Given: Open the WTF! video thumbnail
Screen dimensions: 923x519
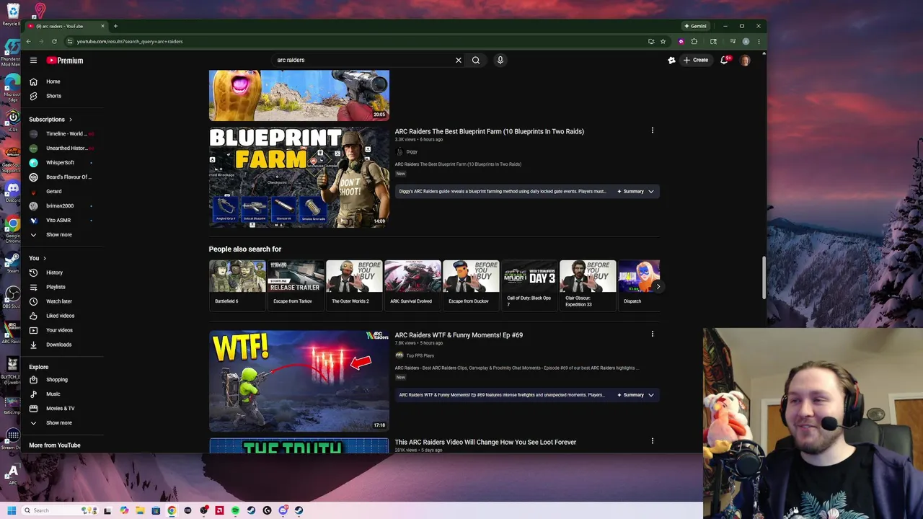Looking at the screenshot, I should 299,381.
